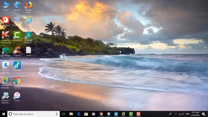Open orange Camtasia recorder icon in taskbar
Viewport: 208px width, 117px height.
click(138, 114)
